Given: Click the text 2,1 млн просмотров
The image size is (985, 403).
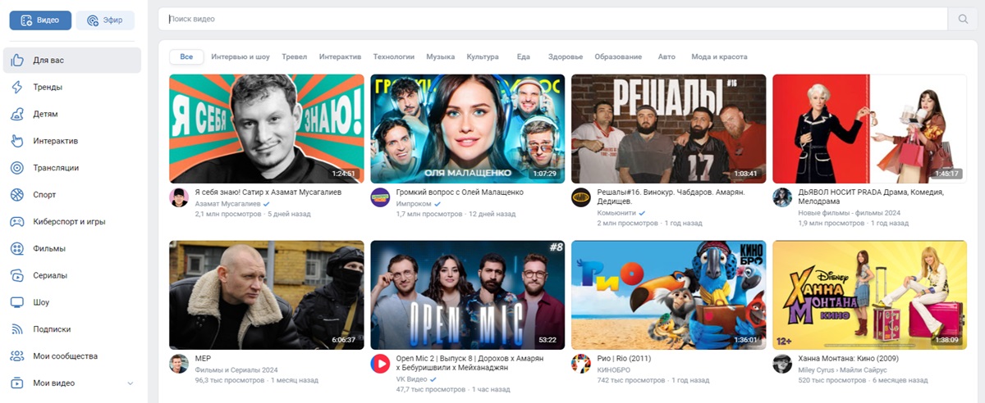Looking at the screenshot, I should (x=227, y=214).
